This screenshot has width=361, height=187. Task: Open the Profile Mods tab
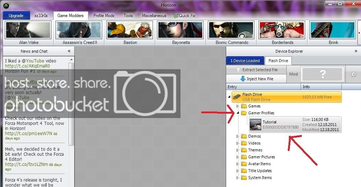click(104, 16)
